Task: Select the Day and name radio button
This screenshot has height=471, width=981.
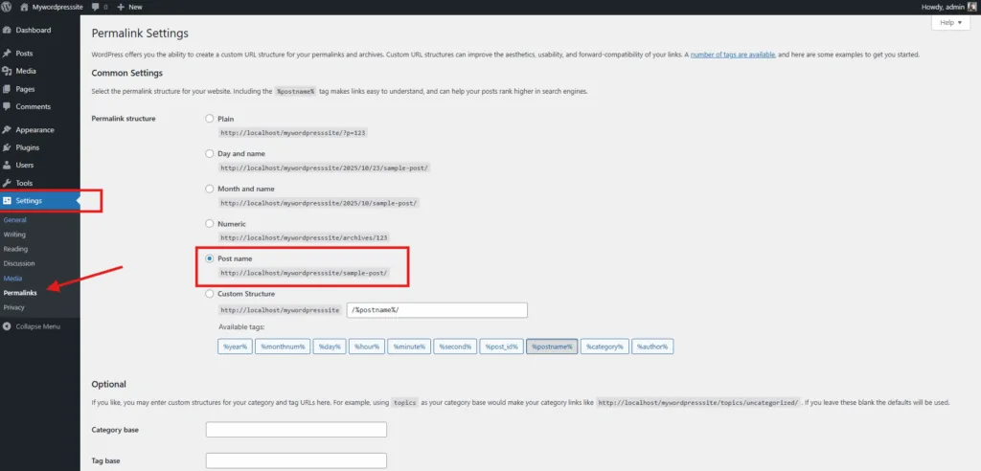Action: click(210, 153)
